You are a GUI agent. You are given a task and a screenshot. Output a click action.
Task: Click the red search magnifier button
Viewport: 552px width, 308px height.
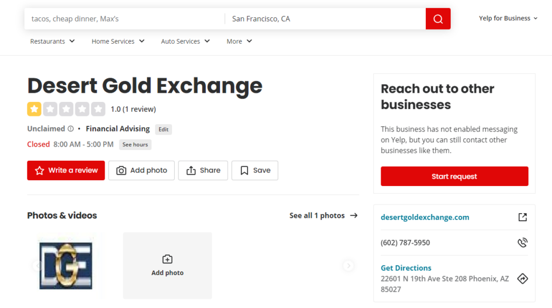tap(438, 19)
